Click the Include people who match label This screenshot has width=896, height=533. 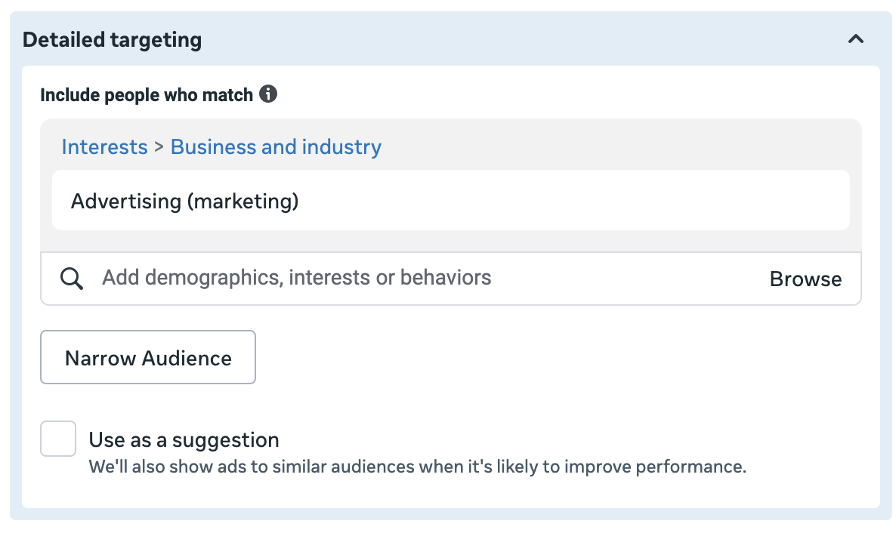point(147,95)
